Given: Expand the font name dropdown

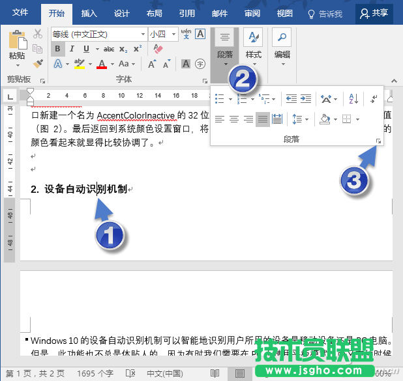Looking at the screenshot, I should [x=142, y=34].
